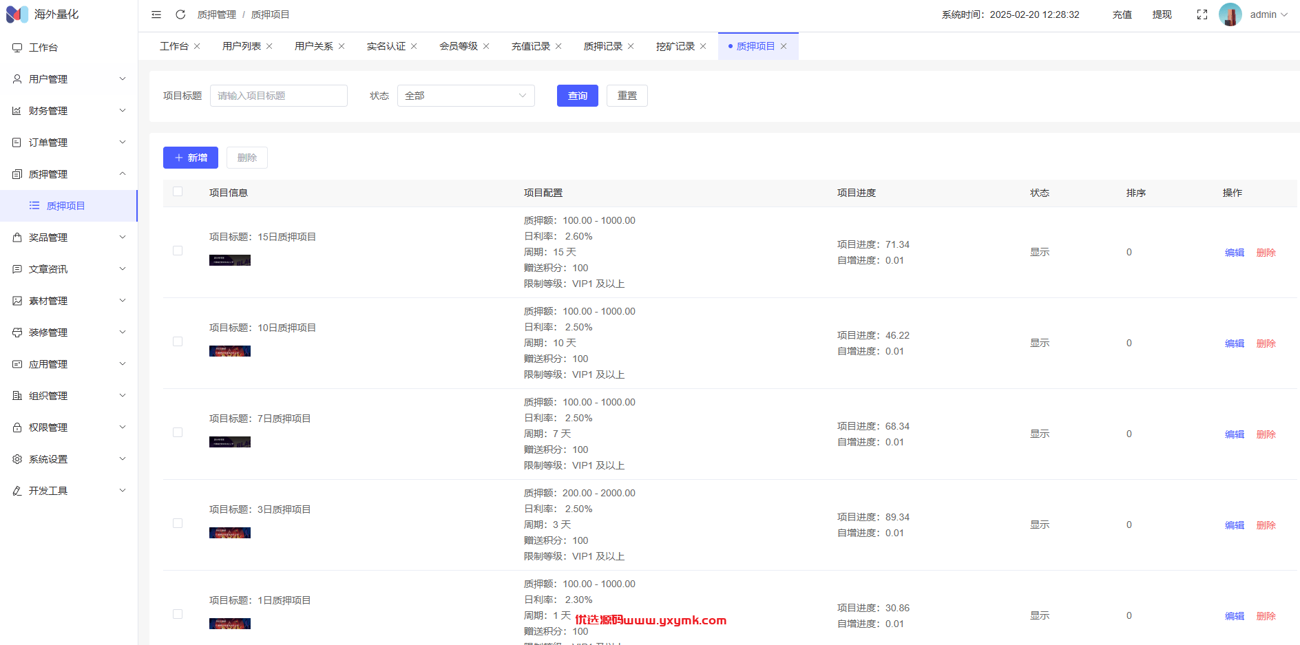
Task: Tick the select-all checkbox in table header
Action: (x=178, y=192)
